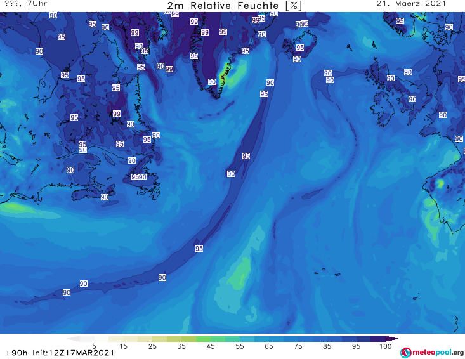Click the color scale label "65"
Screen dimensions: 465x359
pyautogui.click(x=269, y=346)
